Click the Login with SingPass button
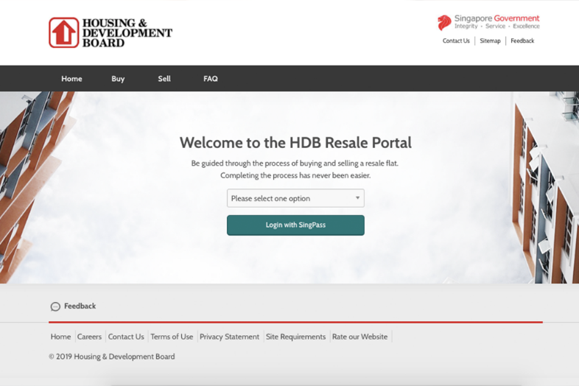Screen dimensions: 579x386 (296, 225)
